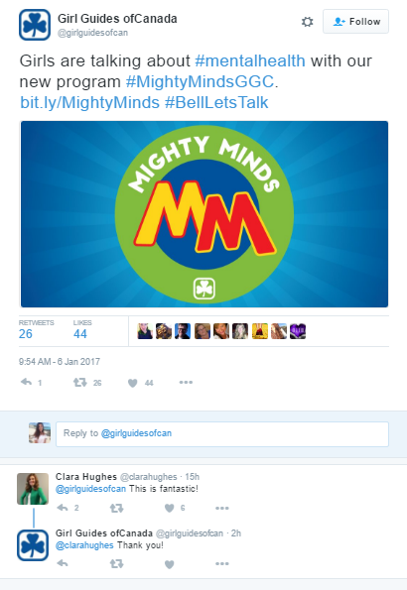This screenshot has height=590, width=407.
Task: Show the 26 retweets list
Action: tap(36, 329)
